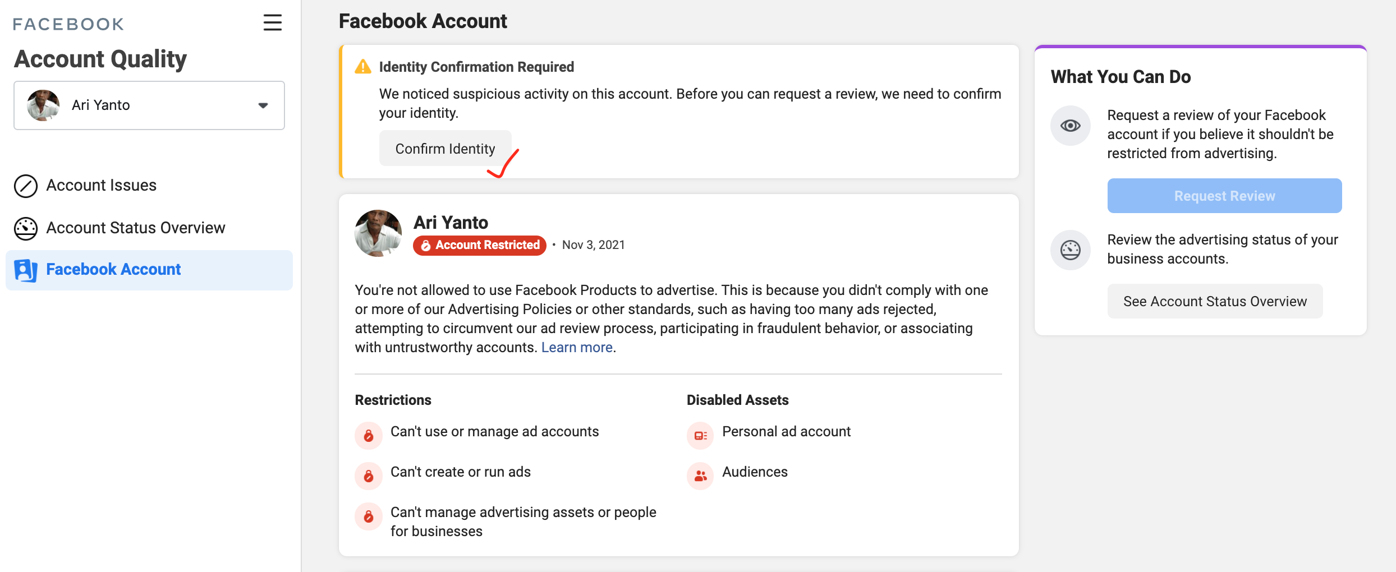Click the Audiences people icon
Image resolution: width=1396 pixels, height=572 pixels.
pyautogui.click(x=700, y=476)
